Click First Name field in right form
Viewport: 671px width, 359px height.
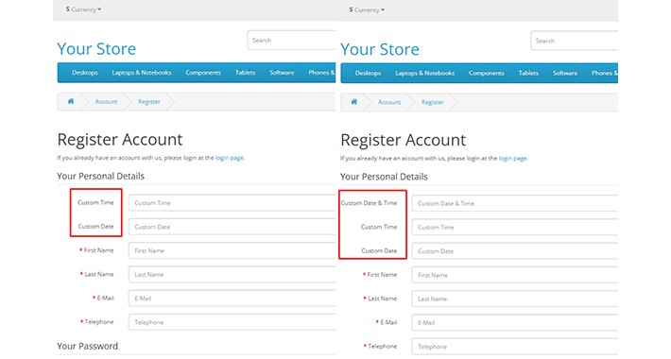515,275
